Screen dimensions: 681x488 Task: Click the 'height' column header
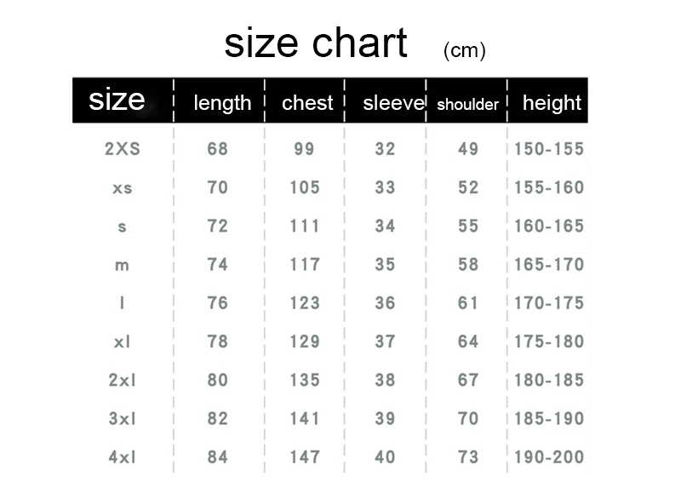552,103
